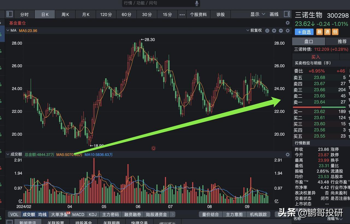The image size is (350, 224).
Task: Open the 新闻资讯 bottom tab
Action: click(x=28, y=222)
